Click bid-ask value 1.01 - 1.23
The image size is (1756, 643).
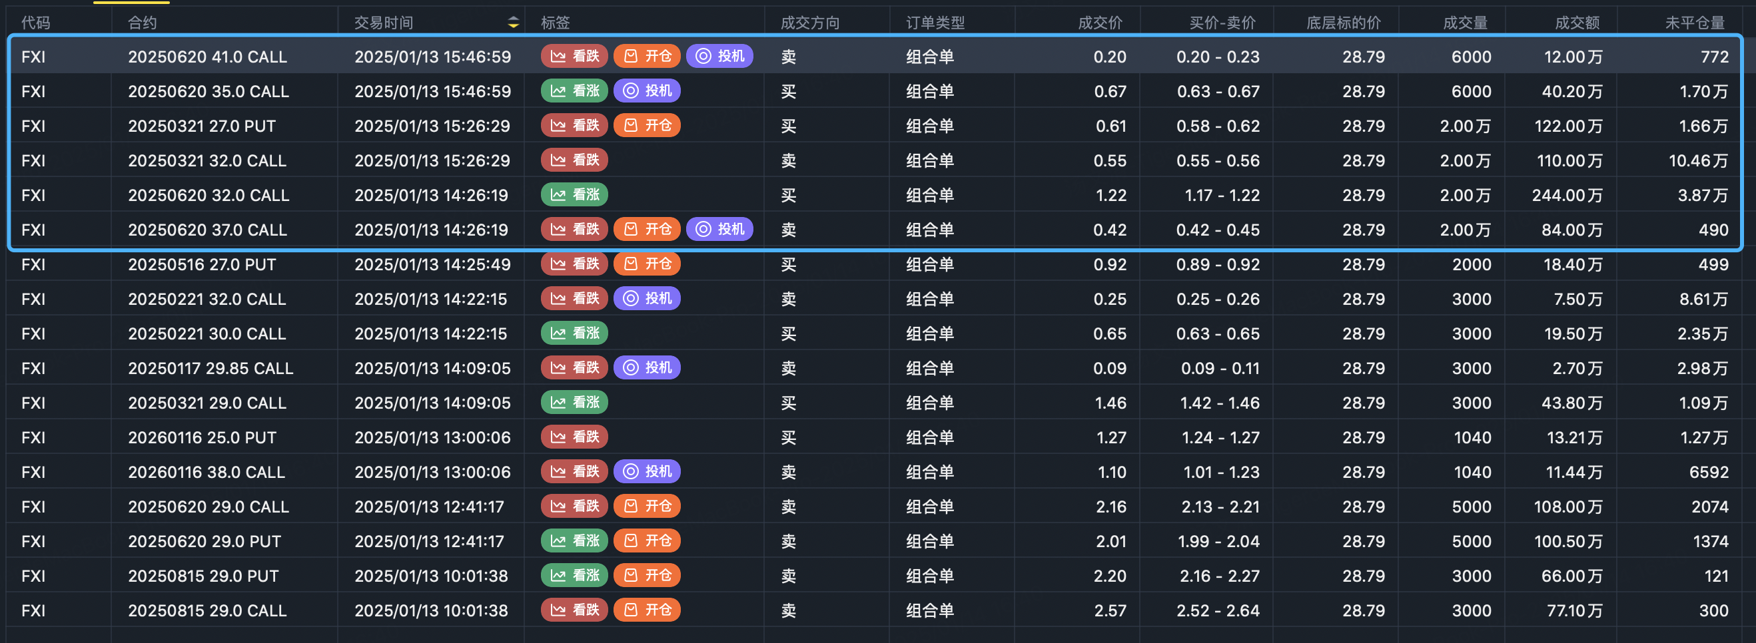click(x=1221, y=472)
